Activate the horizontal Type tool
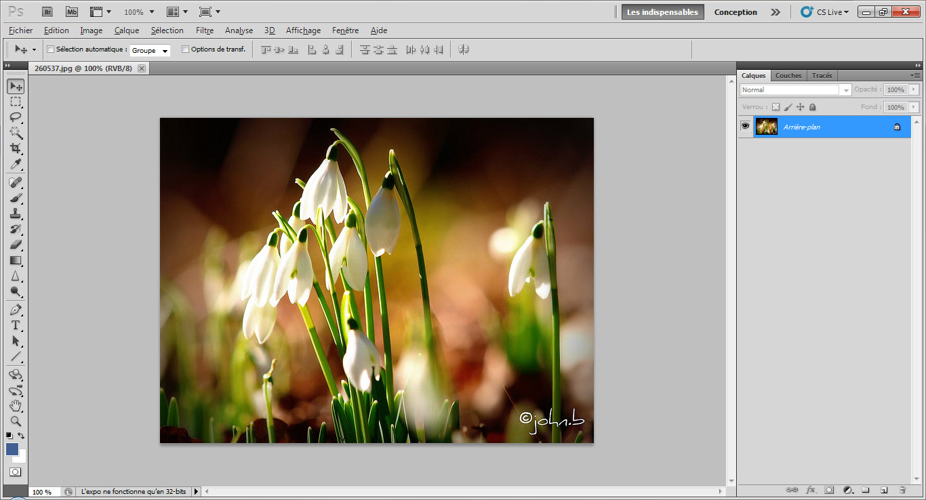The height and width of the screenshot is (500, 926). tap(15, 325)
